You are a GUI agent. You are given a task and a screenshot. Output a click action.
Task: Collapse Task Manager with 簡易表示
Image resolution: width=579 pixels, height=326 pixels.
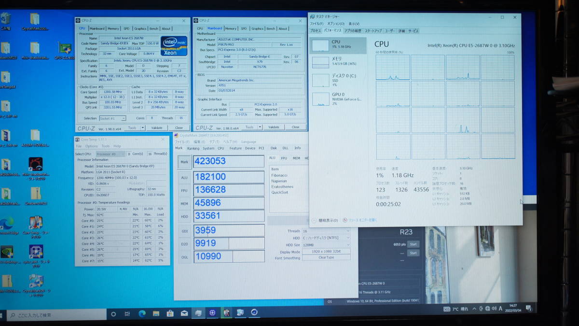tap(326, 220)
